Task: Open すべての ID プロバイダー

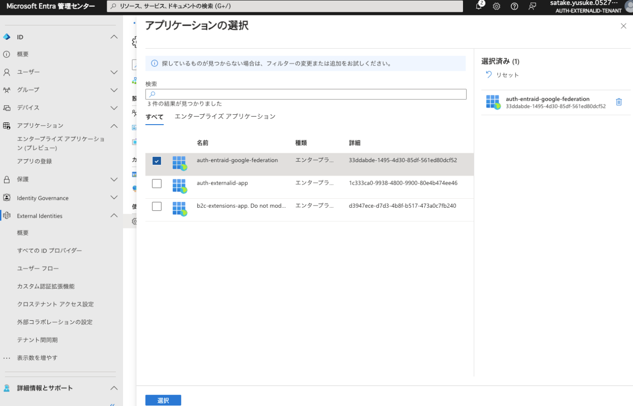Action: click(49, 251)
